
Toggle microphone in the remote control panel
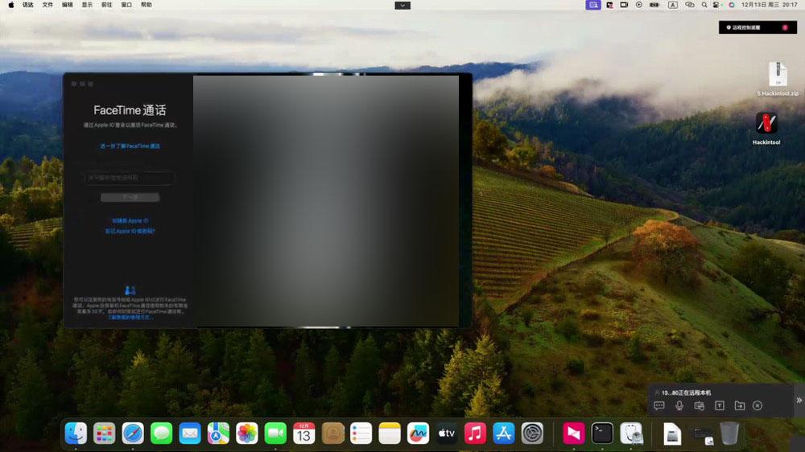click(x=679, y=406)
